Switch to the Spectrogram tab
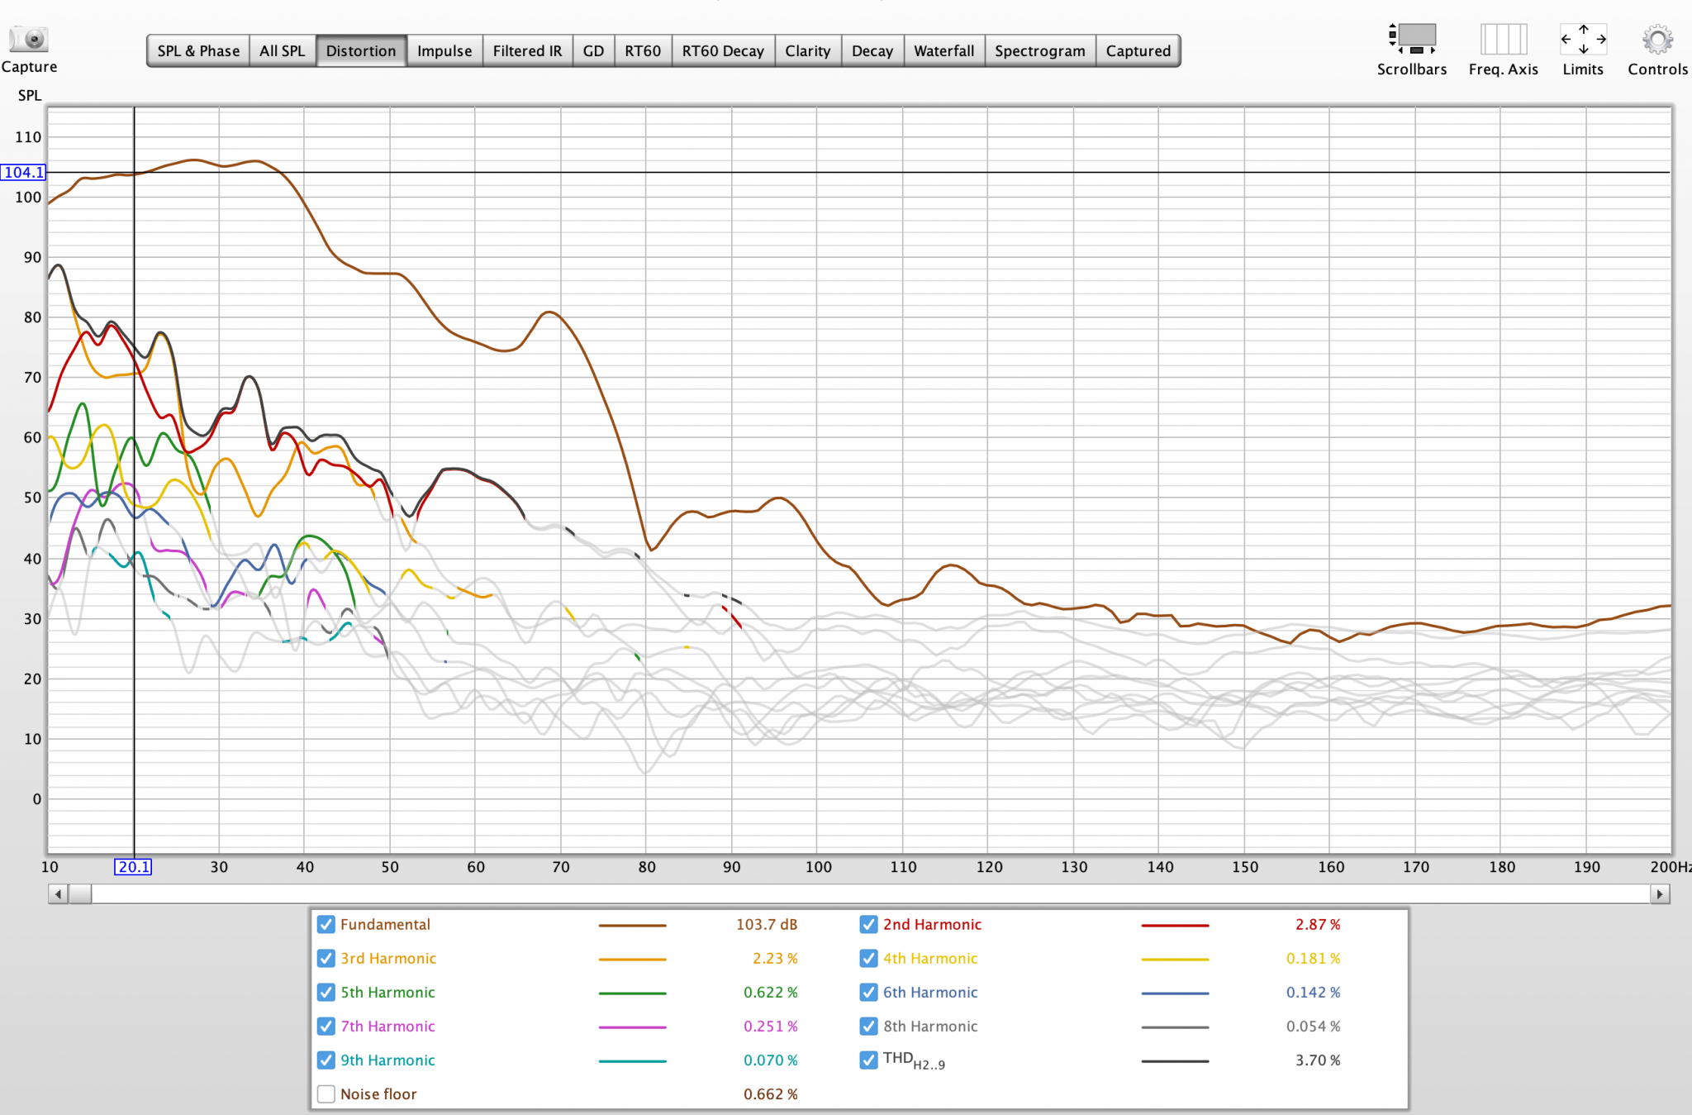This screenshot has width=1692, height=1115. (1040, 50)
